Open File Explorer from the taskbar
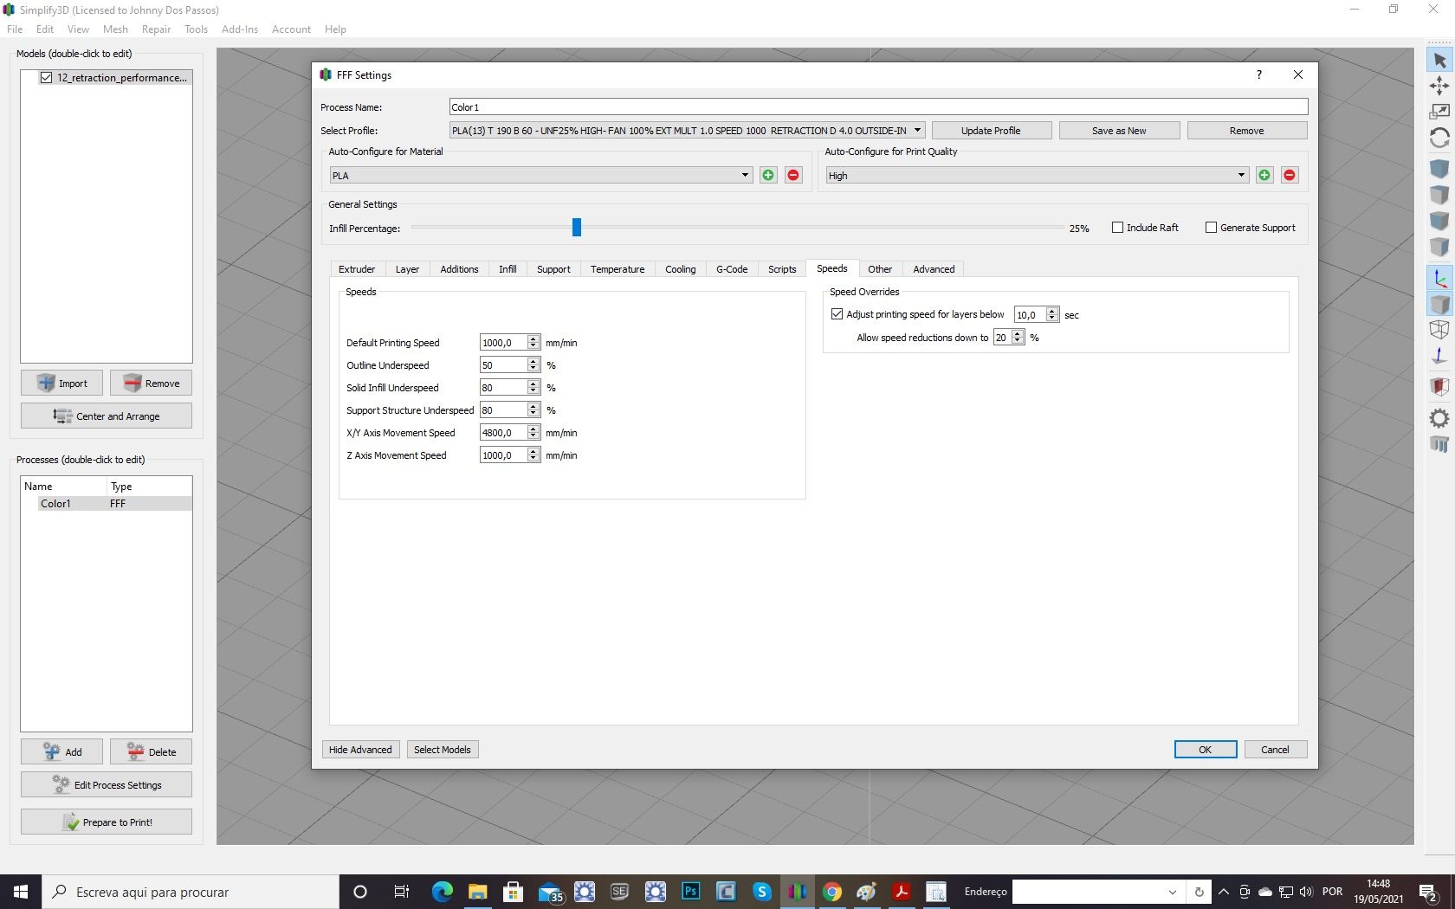Screen dimensions: 1455x909 point(478,892)
